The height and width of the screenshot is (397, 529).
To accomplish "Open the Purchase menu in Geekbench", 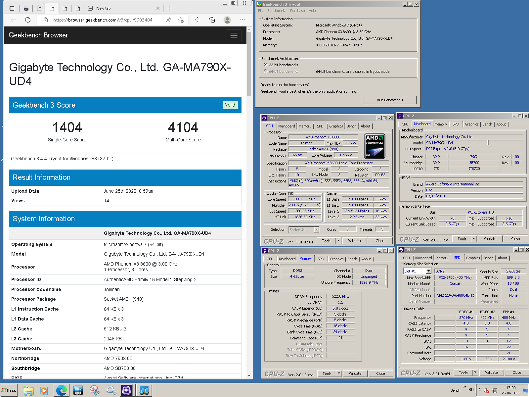I will [x=297, y=11].
